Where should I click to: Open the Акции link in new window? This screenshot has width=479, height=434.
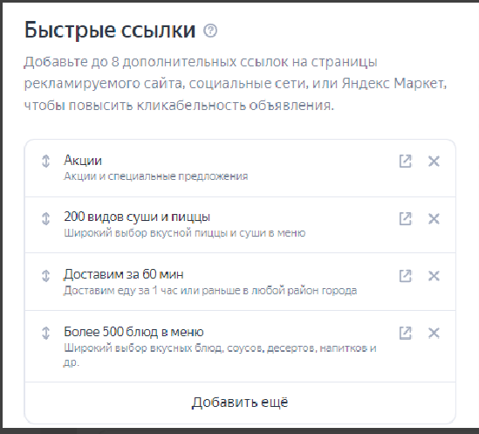click(406, 161)
